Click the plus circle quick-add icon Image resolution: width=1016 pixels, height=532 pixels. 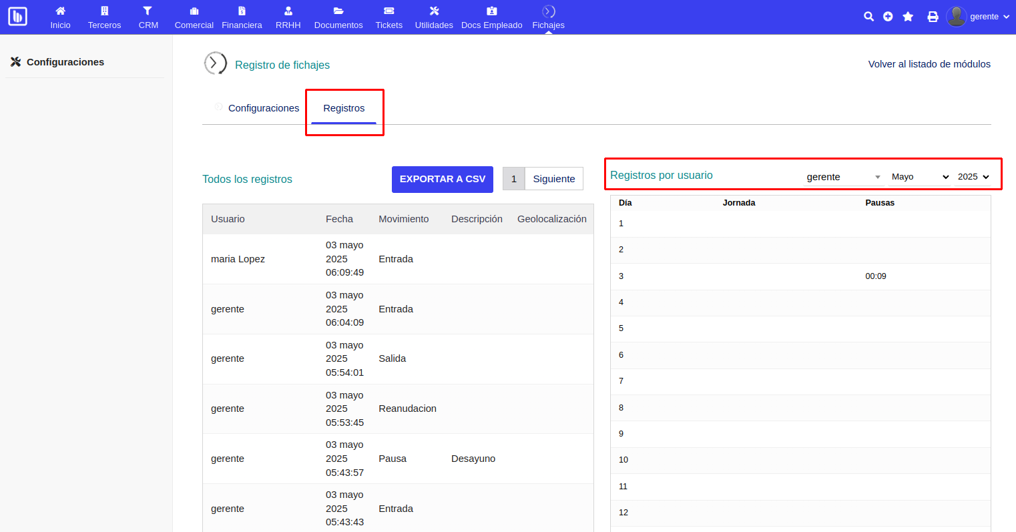click(888, 17)
